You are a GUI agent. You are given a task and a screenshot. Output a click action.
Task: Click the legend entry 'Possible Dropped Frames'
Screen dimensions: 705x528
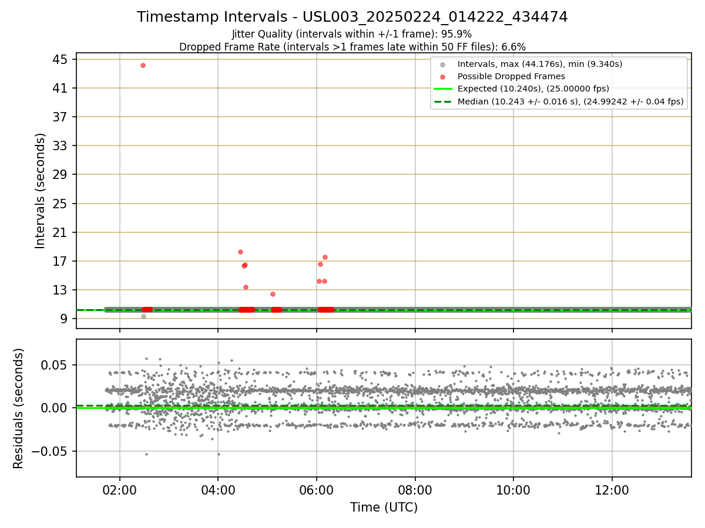tap(511, 76)
